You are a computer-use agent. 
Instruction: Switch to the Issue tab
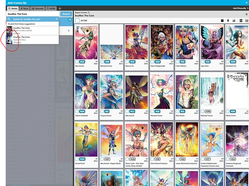[x=24, y=9]
